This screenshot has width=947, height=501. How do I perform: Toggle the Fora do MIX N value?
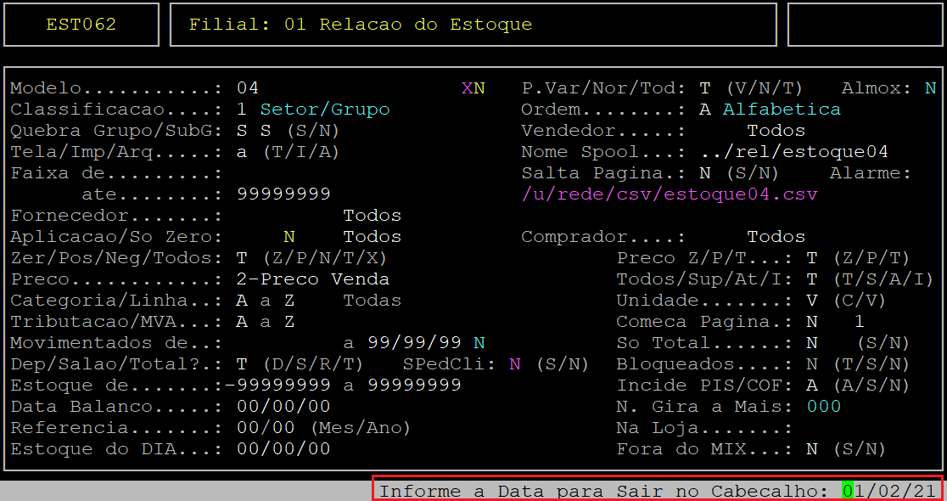pyautogui.click(x=812, y=449)
